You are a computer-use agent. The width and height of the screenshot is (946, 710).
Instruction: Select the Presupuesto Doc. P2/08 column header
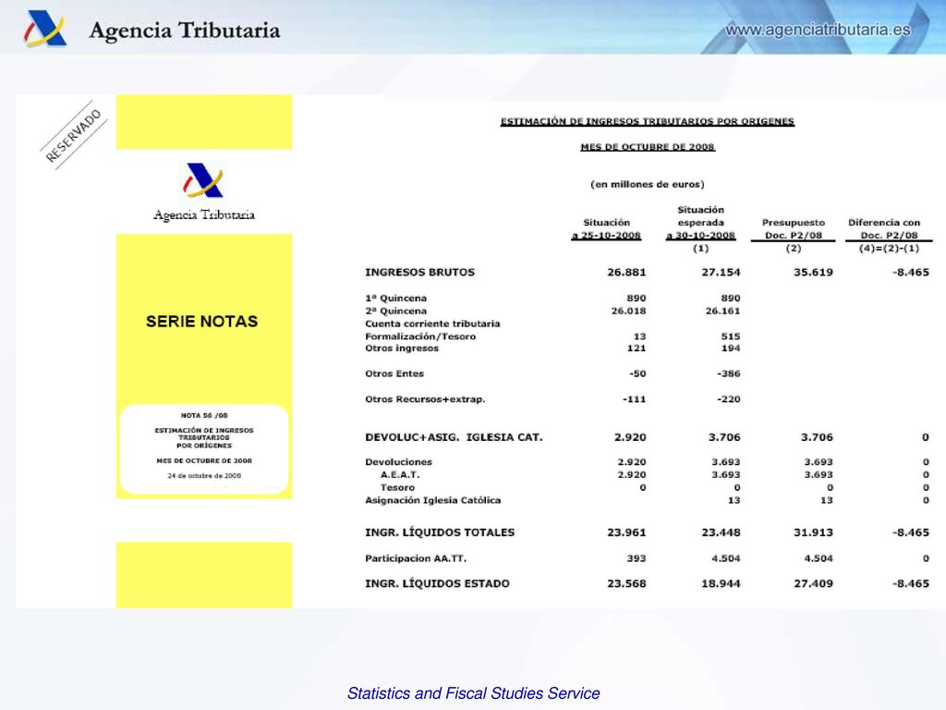point(794,229)
